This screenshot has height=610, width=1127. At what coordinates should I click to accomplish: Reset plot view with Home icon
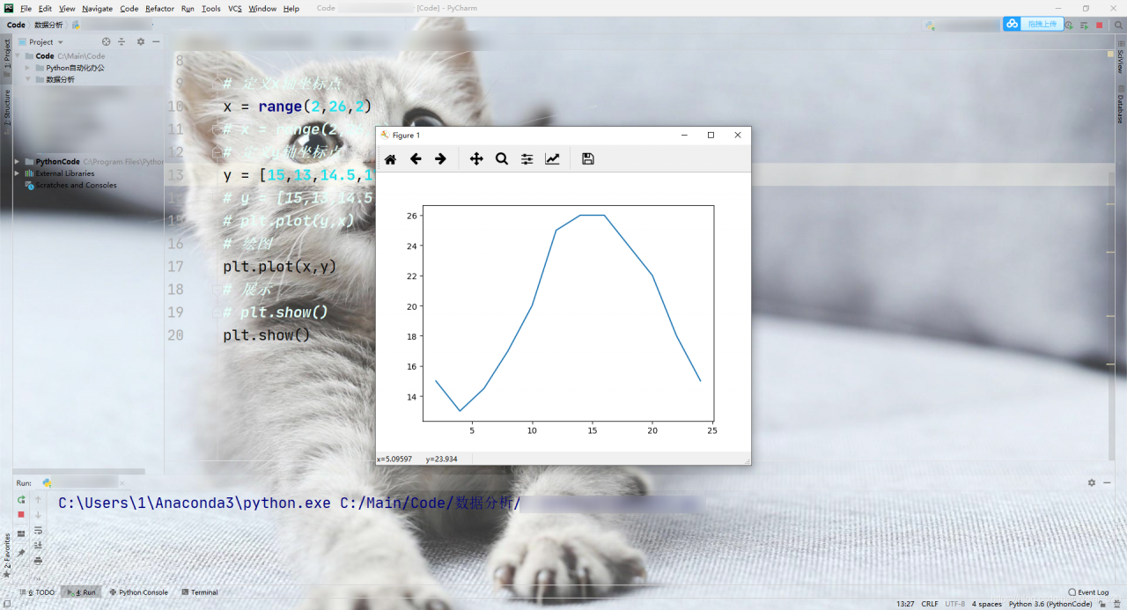(390, 159)
